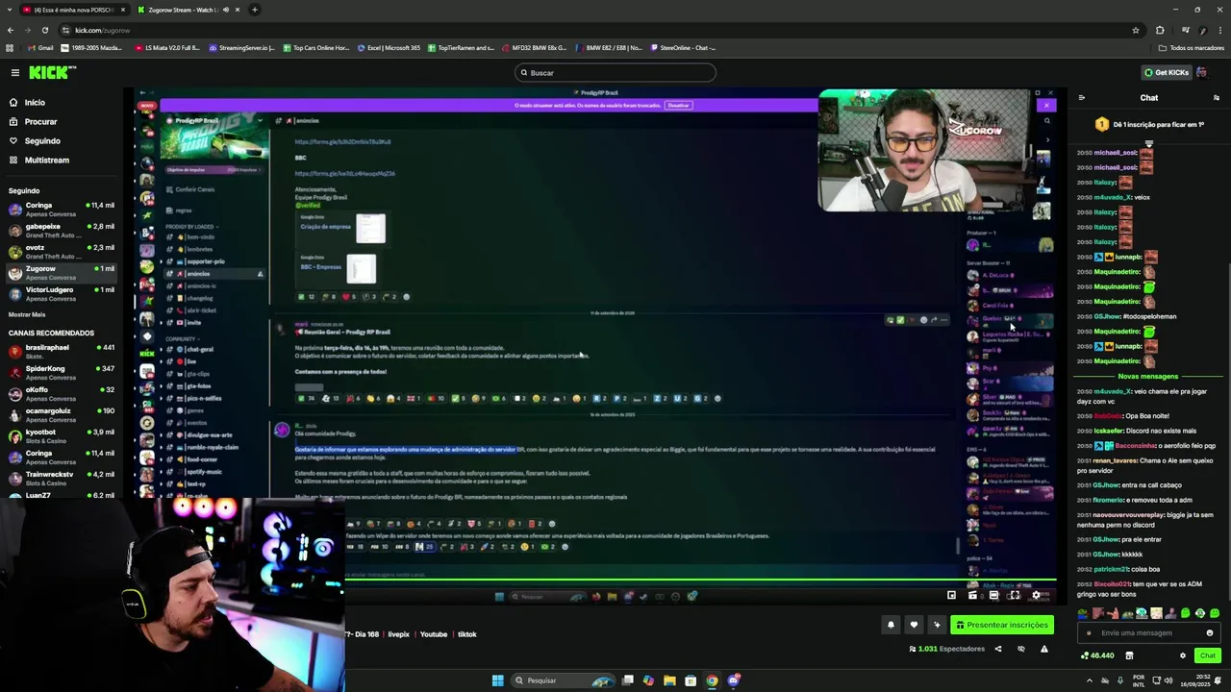
Task: Click the Get KICKs button
Action: pyautogui.click(x=1167, y=72)
